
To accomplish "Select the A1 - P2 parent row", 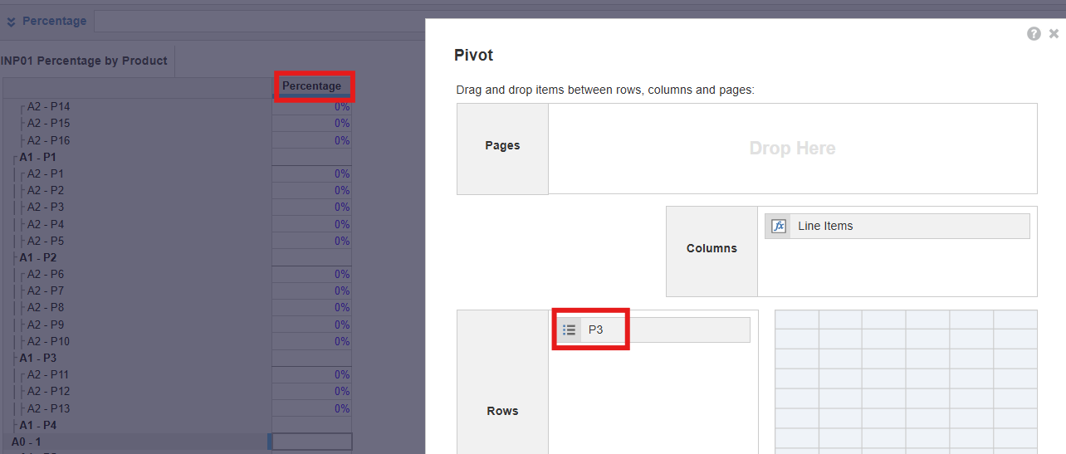I will pyautogui.click(x=38, y=257).
